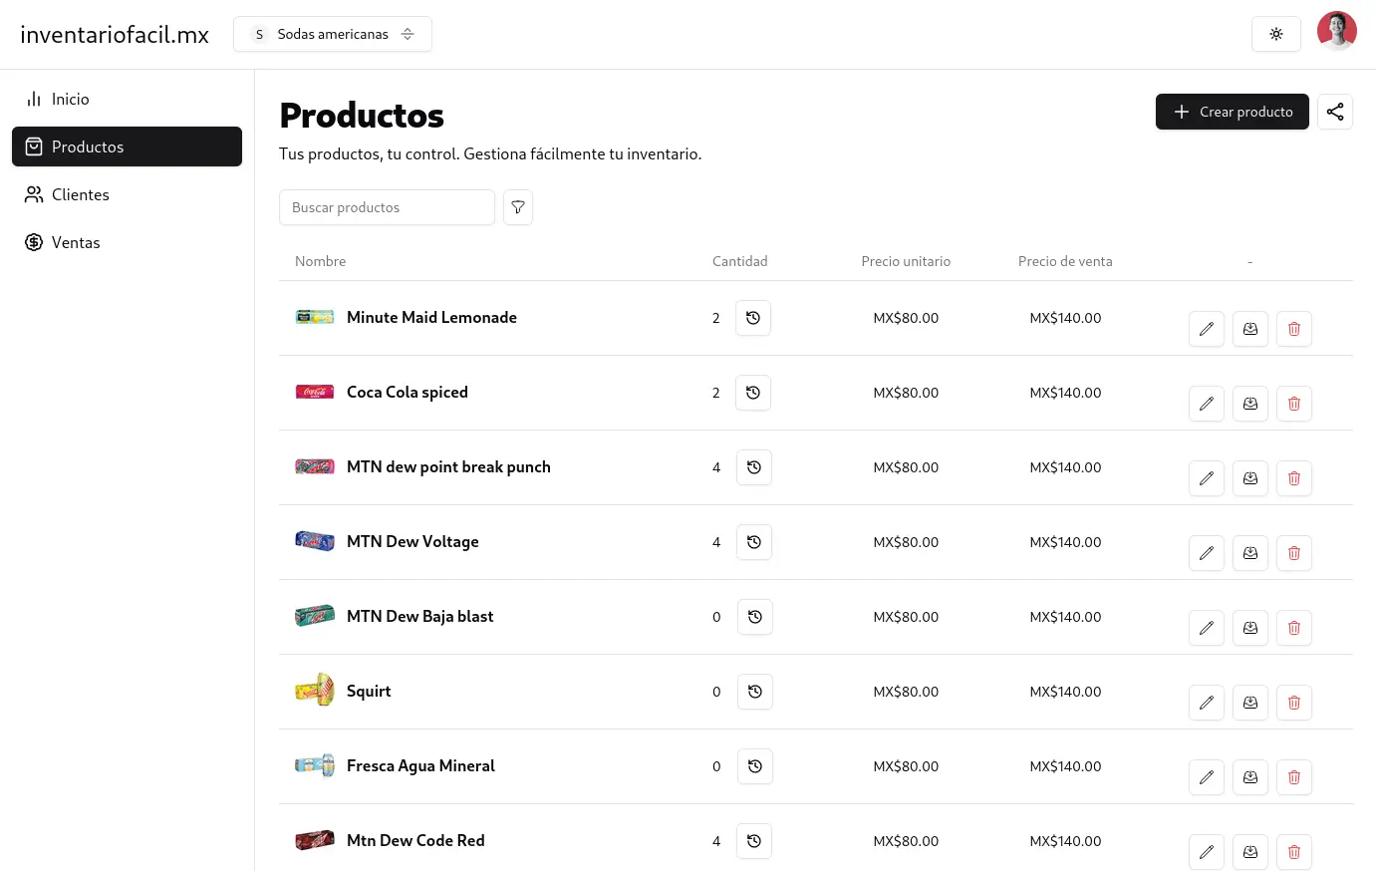Click the Precio de venta column header
The width and height of the screenshot is (1376, 871).
(x=1065, y=261)
